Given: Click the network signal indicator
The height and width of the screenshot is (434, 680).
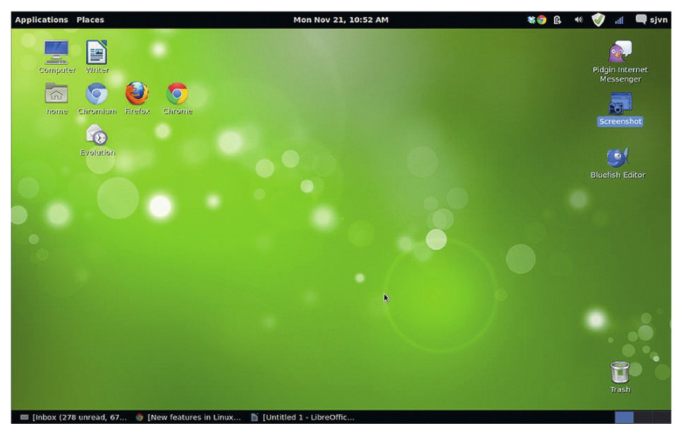Looking at the screenshot, I should tap(619, 20).
